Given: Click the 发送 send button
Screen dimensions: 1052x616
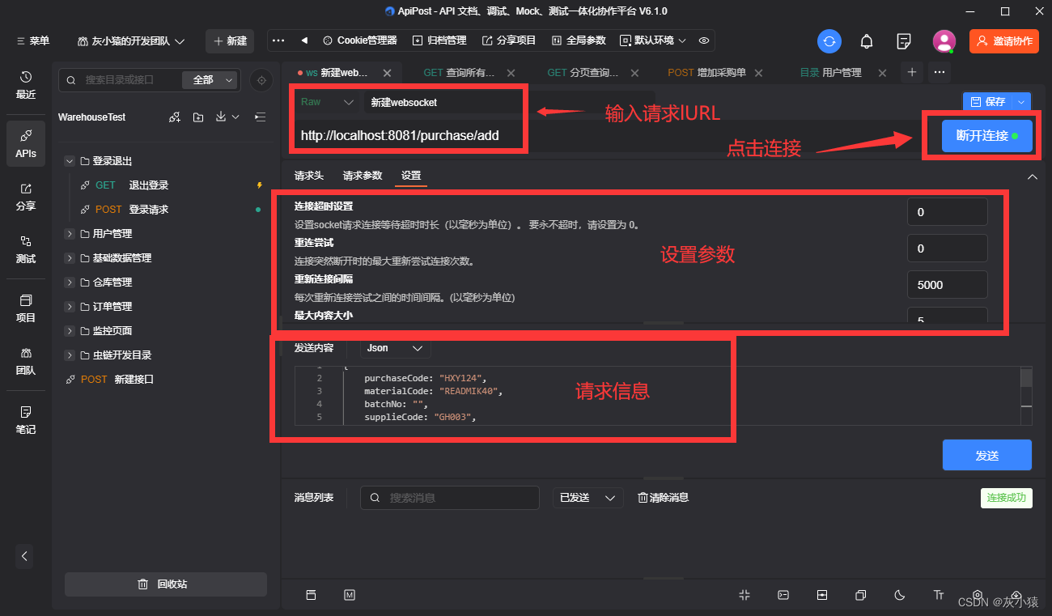Looking at the screenshot, I should 987,456.
